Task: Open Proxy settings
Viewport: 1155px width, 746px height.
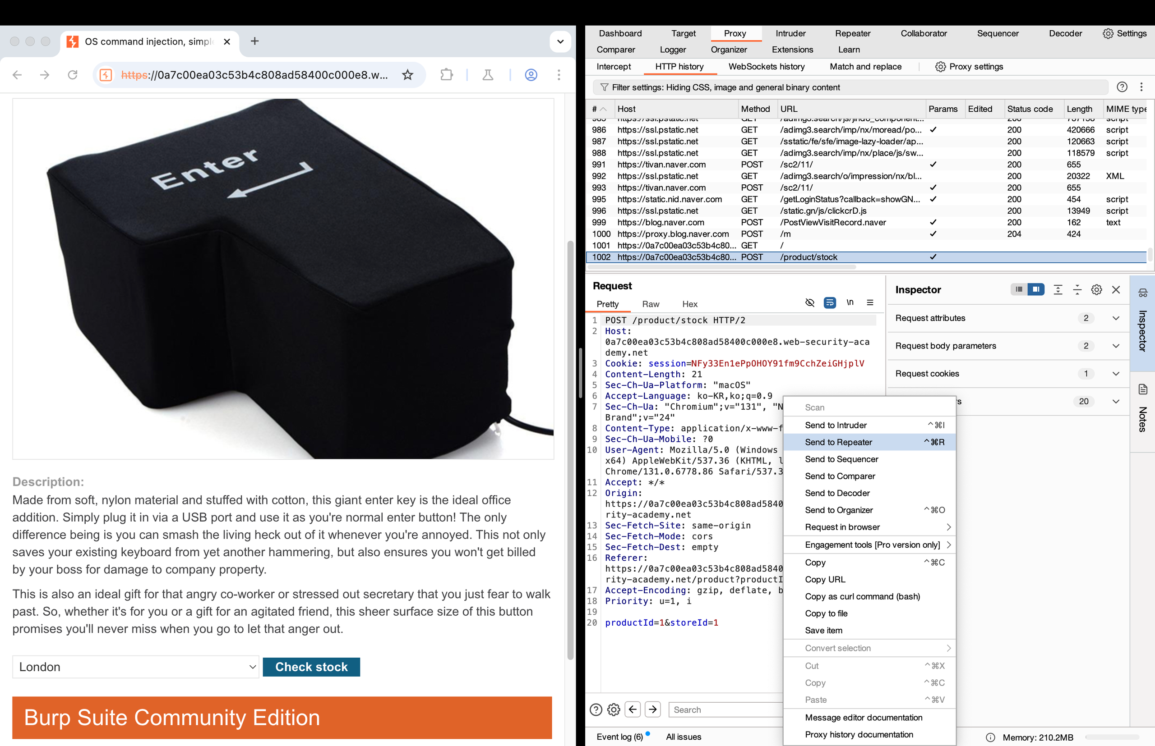Action: point(969,66)
